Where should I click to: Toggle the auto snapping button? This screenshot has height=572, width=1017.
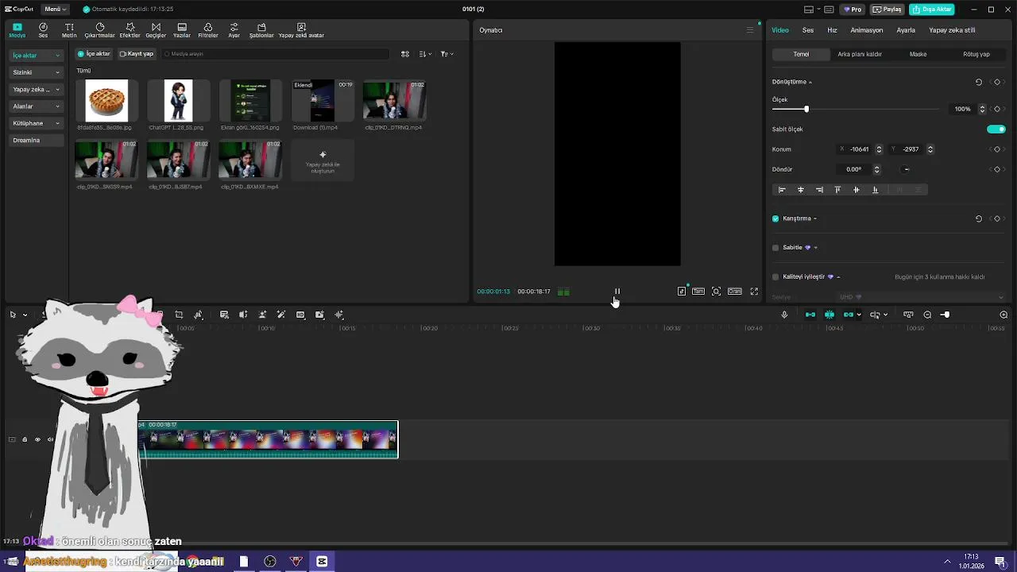[829, 315]
